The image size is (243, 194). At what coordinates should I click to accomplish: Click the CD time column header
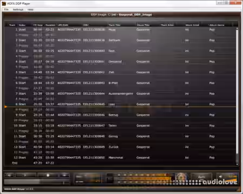pos(38,25)
